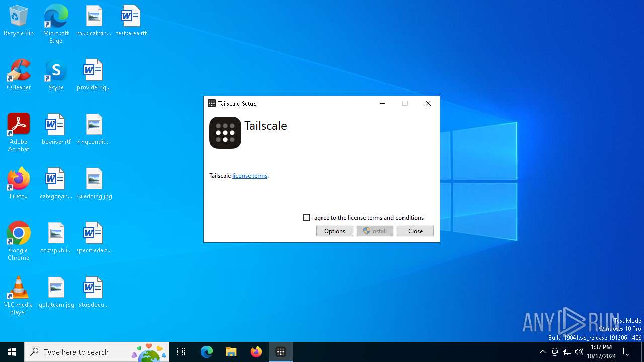This screenshot has height=362, width=644.
Task: Select the Adobe Acrobat desktop shortcut
Action: [x=19, y=133]
